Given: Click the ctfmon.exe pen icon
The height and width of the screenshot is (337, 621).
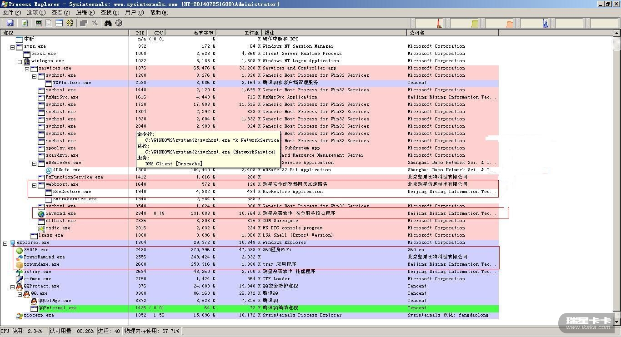Looking at the screenshot, I should coord(20,279).
